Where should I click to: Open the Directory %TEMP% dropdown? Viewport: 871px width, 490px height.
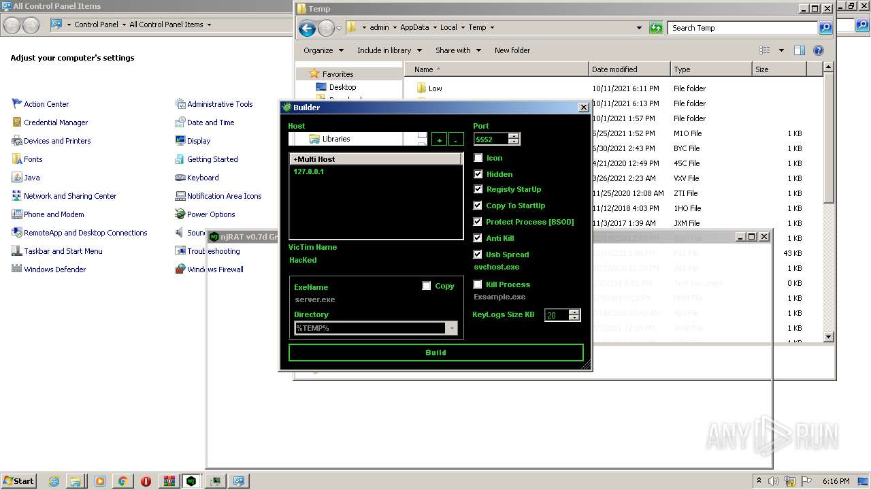pos(452,328)
